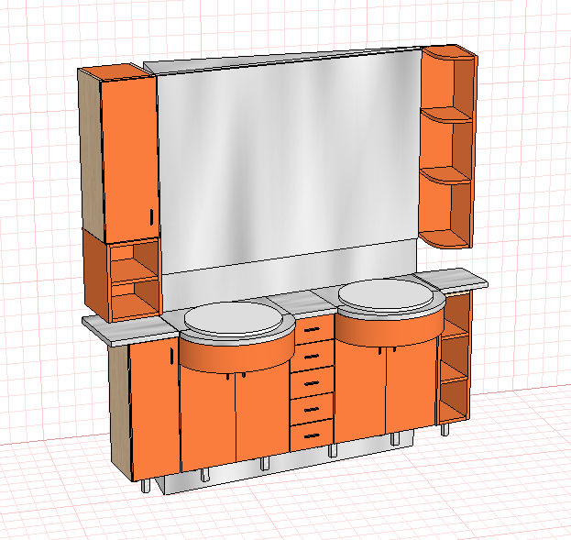Select the bottom drawer of the drawer stack
Screen dimensions: 571x540
[312, 435]
